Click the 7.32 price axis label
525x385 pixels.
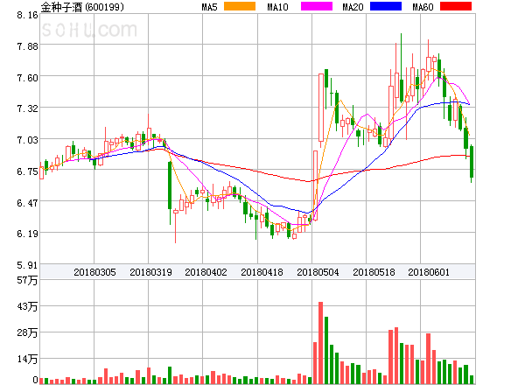(x=27, y=108)
